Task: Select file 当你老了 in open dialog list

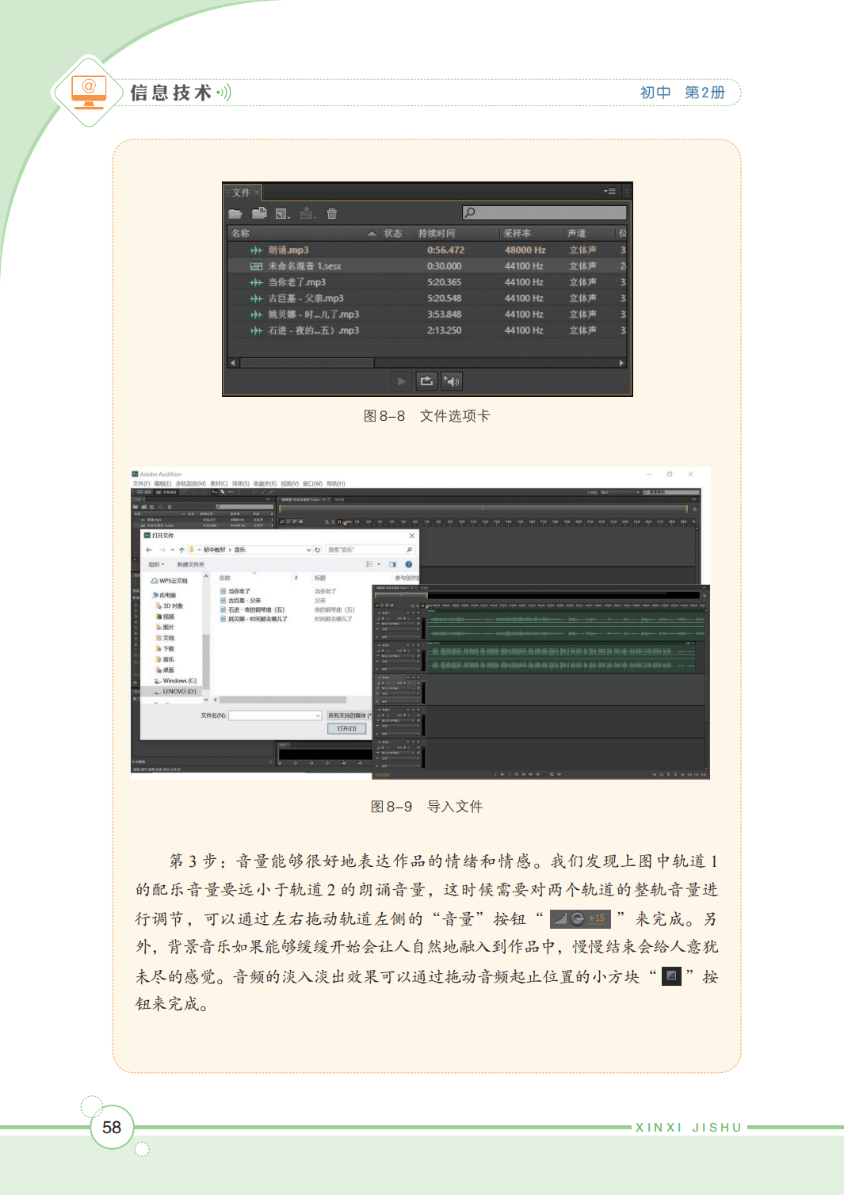Action: coord(235,591)
